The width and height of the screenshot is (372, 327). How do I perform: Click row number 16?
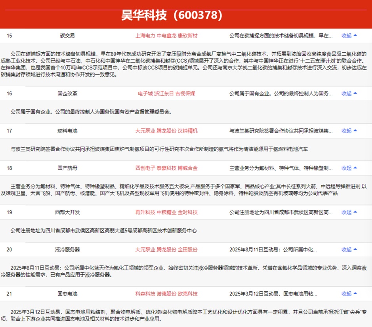click(9, 93)
